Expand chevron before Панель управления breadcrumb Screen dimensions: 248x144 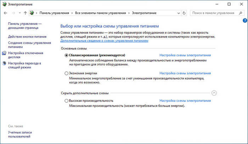click(x=36, y=13)
